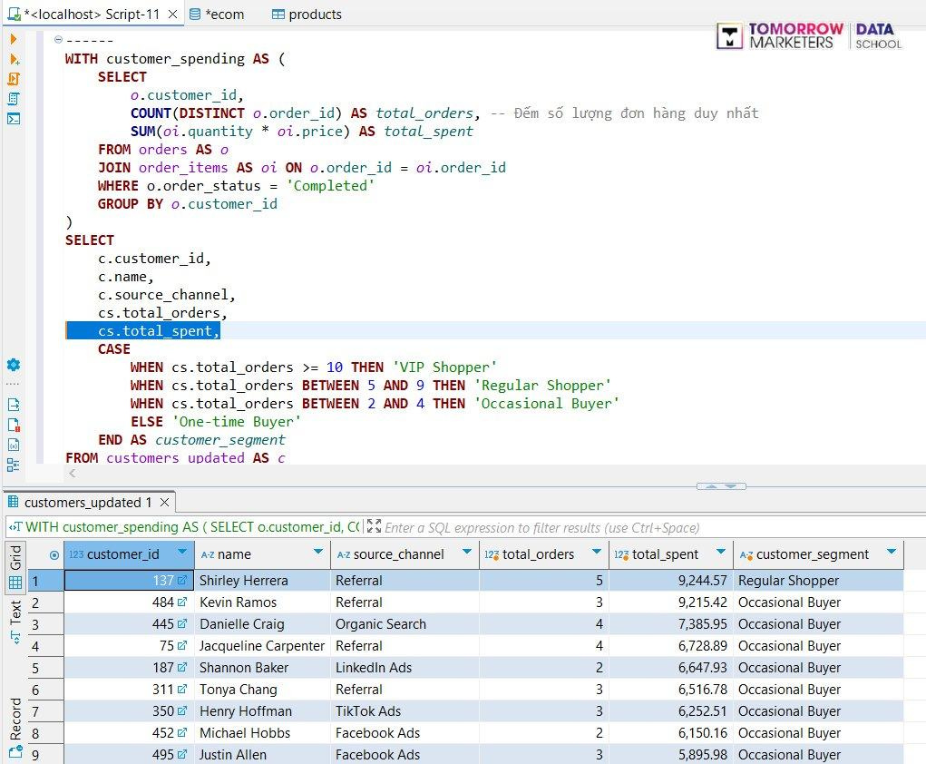This screenshot has height=764, width=926.
Task: Toggle the Record view mode
Action: (15, 729)
